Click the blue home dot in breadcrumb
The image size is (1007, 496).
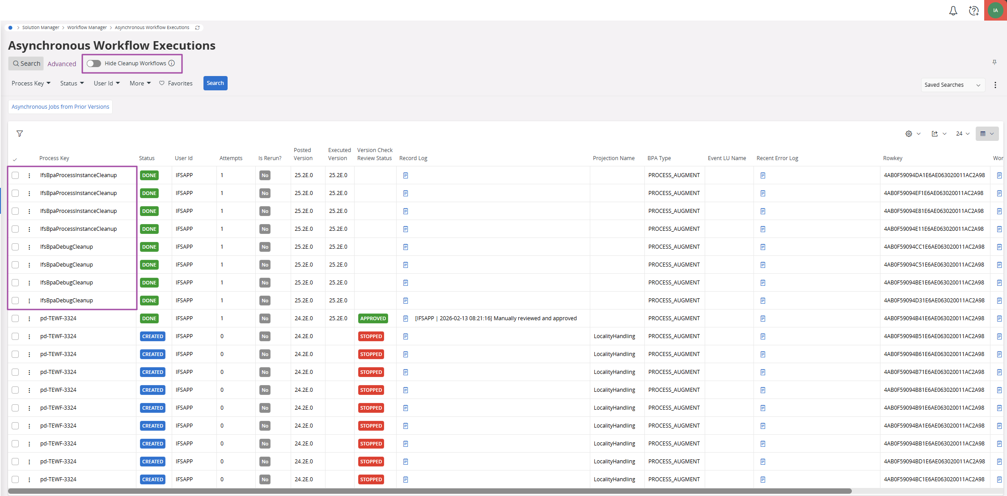click(10, 28)
